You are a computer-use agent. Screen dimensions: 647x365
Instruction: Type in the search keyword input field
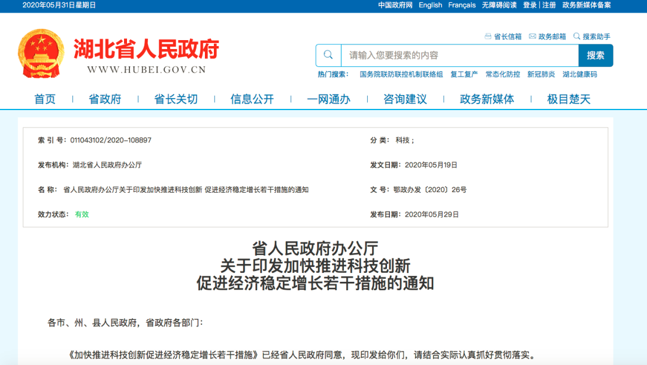pos(458,55)
